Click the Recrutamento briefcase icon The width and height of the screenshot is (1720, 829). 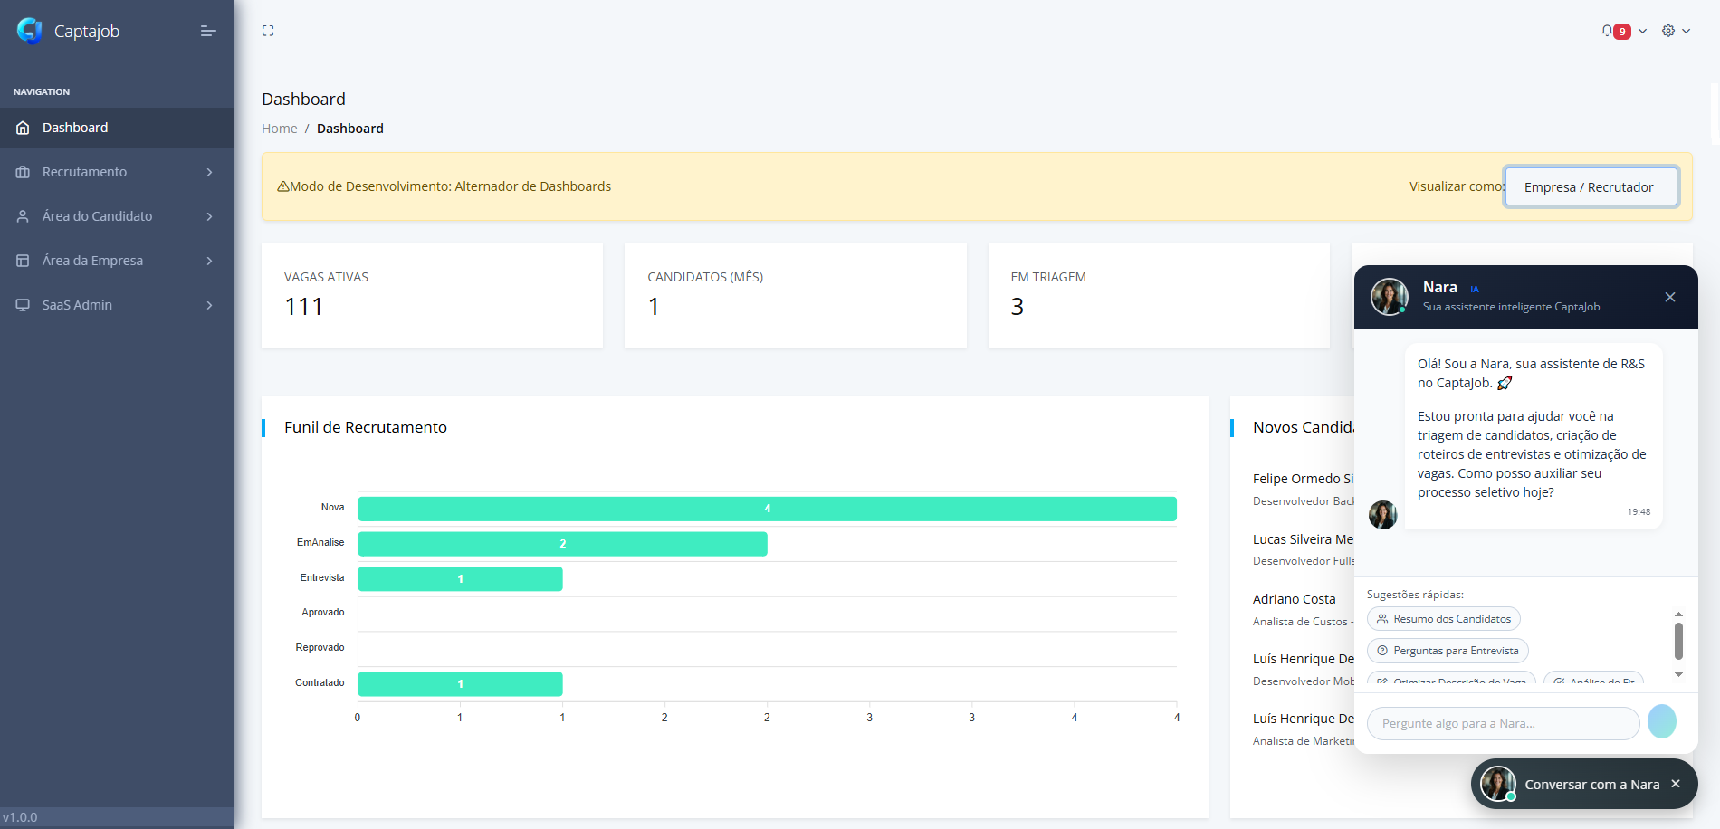(x=24, y=172)
